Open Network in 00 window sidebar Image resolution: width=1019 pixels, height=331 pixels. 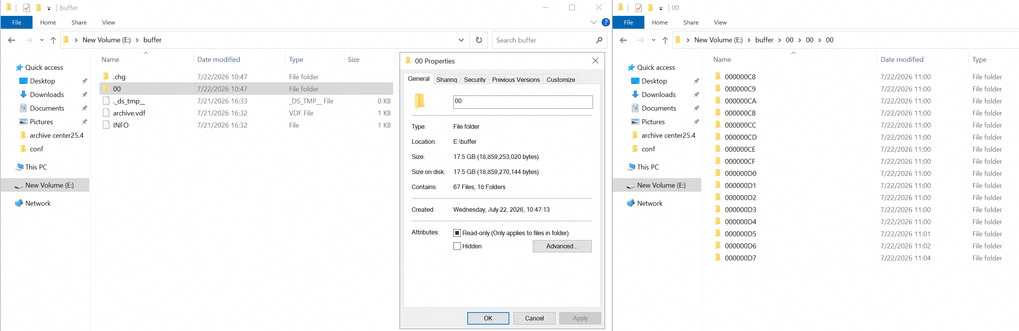point(650,203)
